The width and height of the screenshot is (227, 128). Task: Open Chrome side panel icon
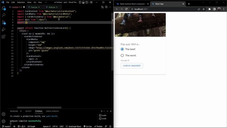(214, 9)
